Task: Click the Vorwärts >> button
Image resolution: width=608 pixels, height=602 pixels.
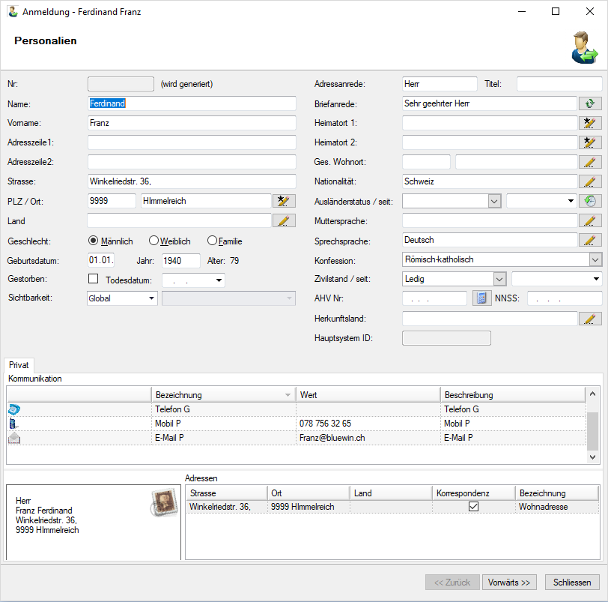Action: pos(509,583)
